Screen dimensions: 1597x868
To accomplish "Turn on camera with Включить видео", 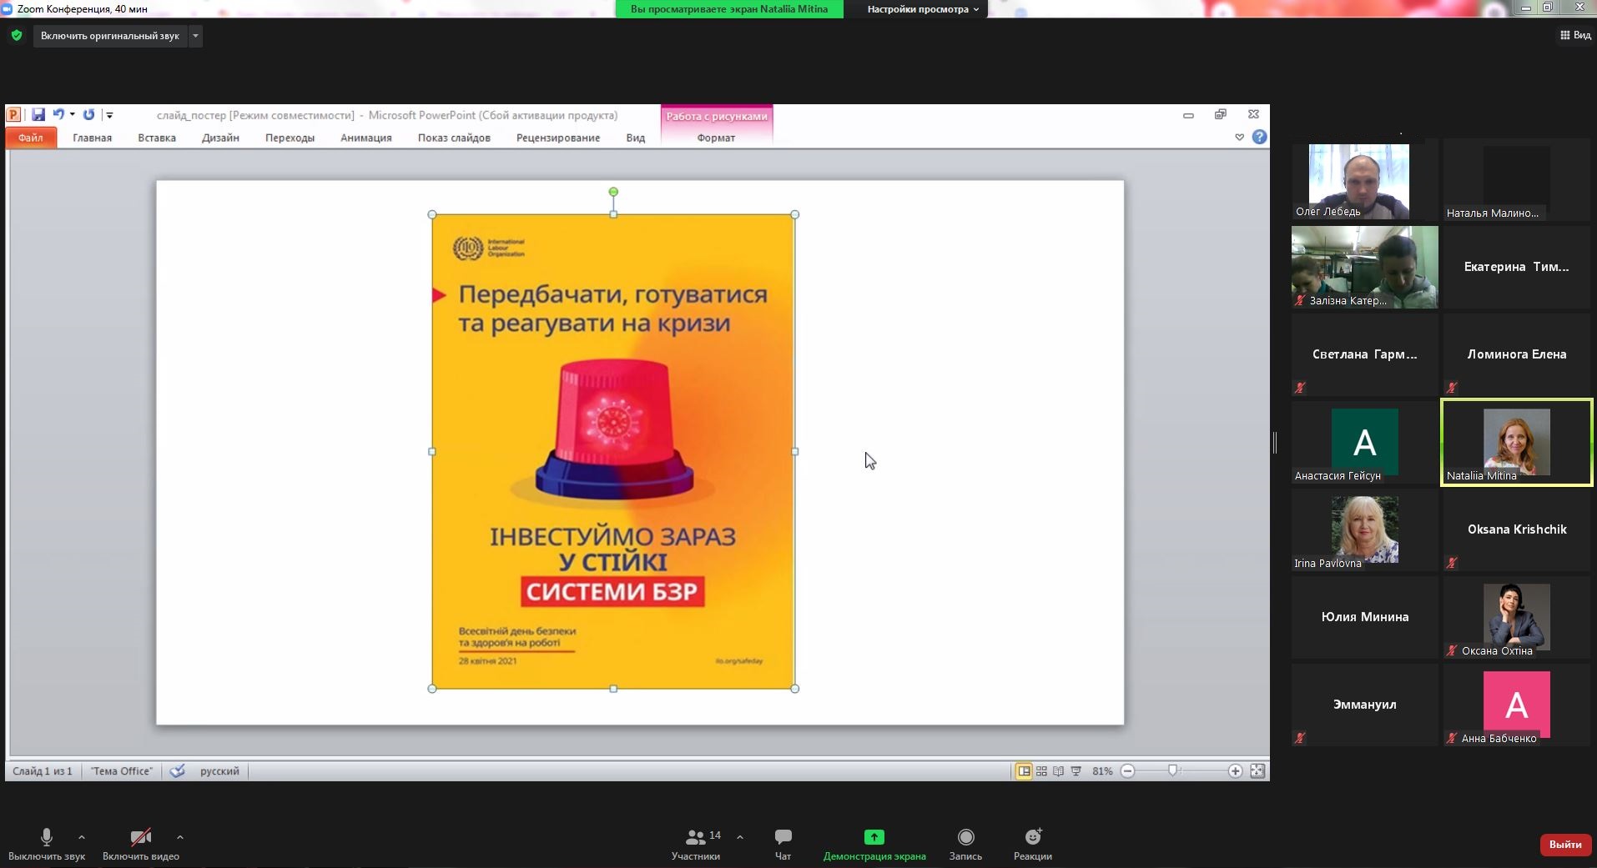I will click(x=140, y=843).
